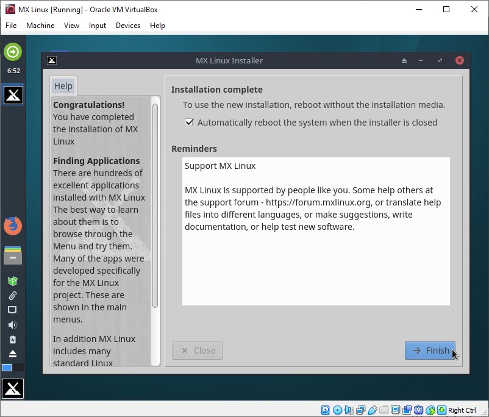Viewport: 489px width, 417px height.
Task: Switch to the second workspace in pager
Action: click(x=18, y=368)
